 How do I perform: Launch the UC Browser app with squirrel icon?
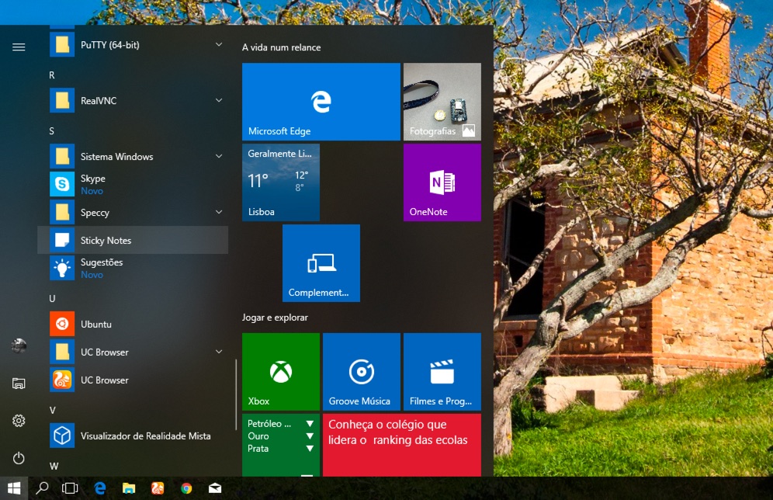click(x=133, y=380)
